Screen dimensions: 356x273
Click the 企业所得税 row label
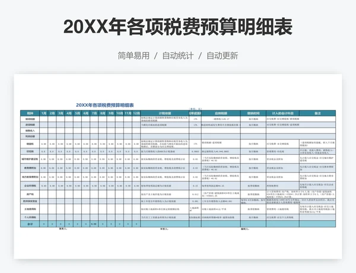30,186
